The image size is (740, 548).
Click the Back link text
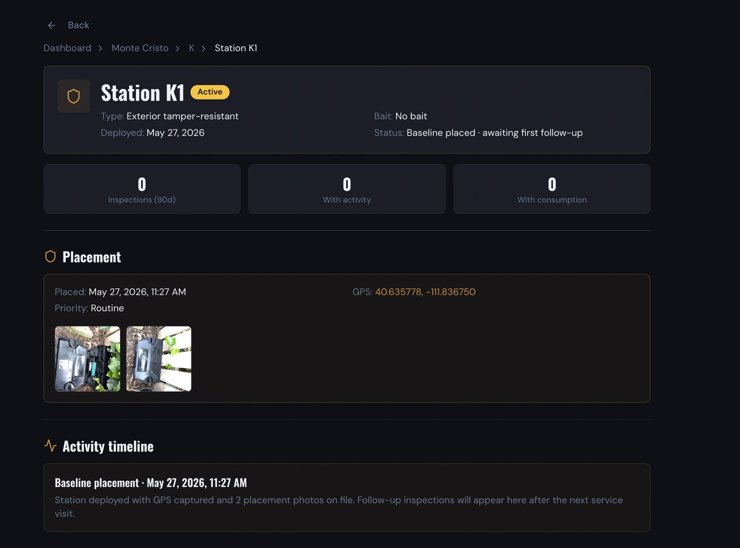click(x=78, y=25)
